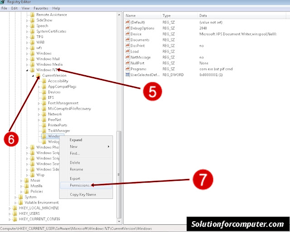Open the Favorites menu

pos(41,8)
